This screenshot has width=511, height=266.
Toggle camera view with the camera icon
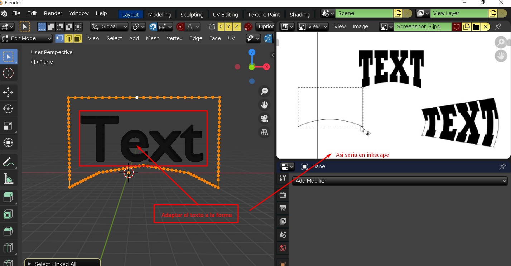(x=264, y=119)
